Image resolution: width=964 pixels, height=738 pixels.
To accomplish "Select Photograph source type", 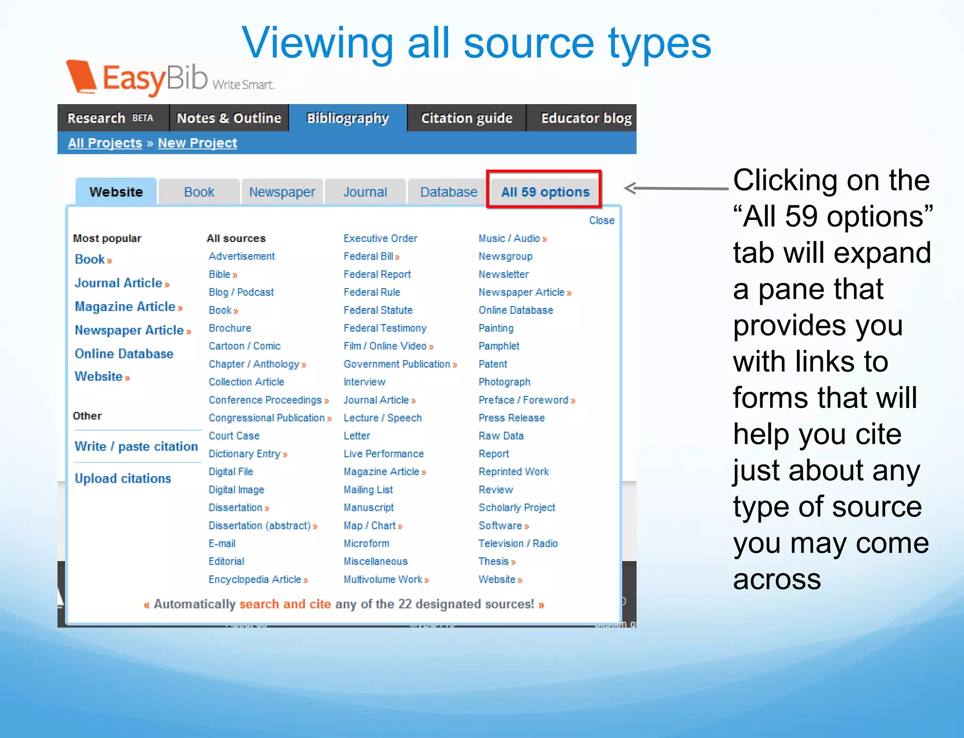I will coord(504,382).
